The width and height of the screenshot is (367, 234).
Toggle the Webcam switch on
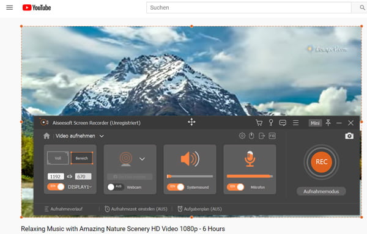pyautogui.click(x=115, y=187)
